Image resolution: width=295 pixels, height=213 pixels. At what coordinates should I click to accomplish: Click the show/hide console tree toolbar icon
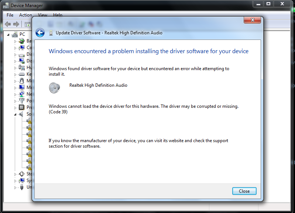pos(27,24)
